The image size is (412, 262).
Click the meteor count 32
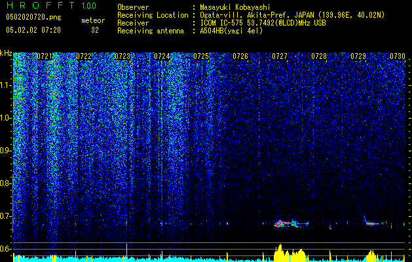(95, 30)
